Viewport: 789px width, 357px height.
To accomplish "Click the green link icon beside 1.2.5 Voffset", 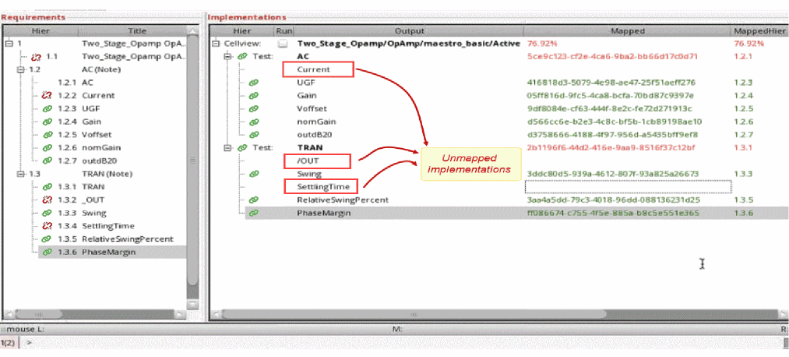I will [48, 135].
